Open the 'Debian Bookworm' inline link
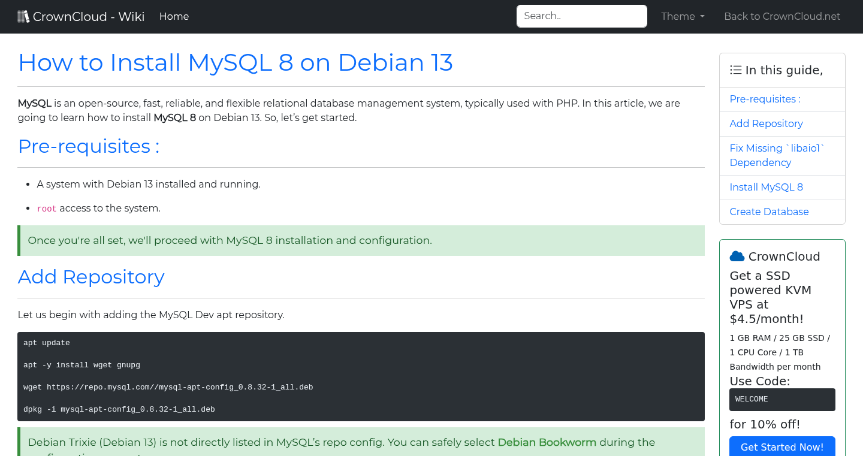 click(547, 442)
